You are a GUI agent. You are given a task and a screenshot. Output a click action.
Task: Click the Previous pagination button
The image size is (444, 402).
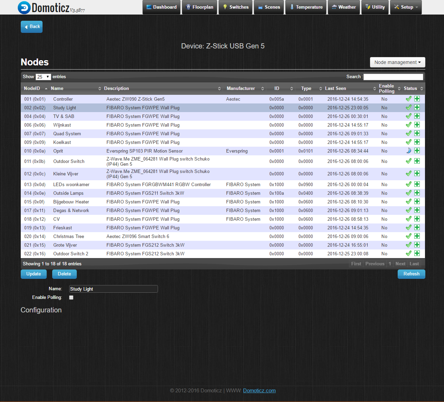(x=375, y=264)
